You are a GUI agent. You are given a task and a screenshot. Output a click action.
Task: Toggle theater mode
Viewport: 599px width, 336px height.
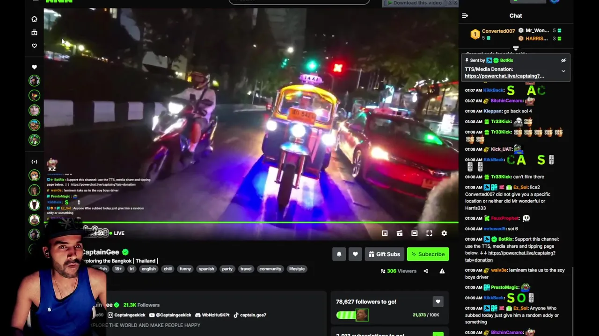tap(414, 233)
